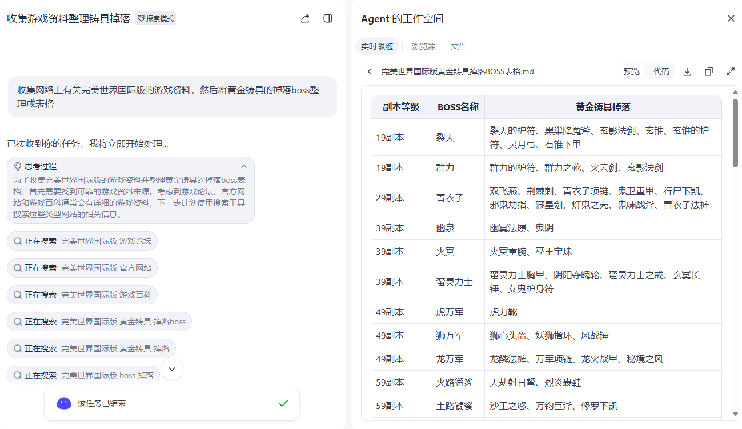The image size is (742, 429).
Task: Open search step 完美世界国际版 boss 掉落
Action: click(x=83, y=375)
